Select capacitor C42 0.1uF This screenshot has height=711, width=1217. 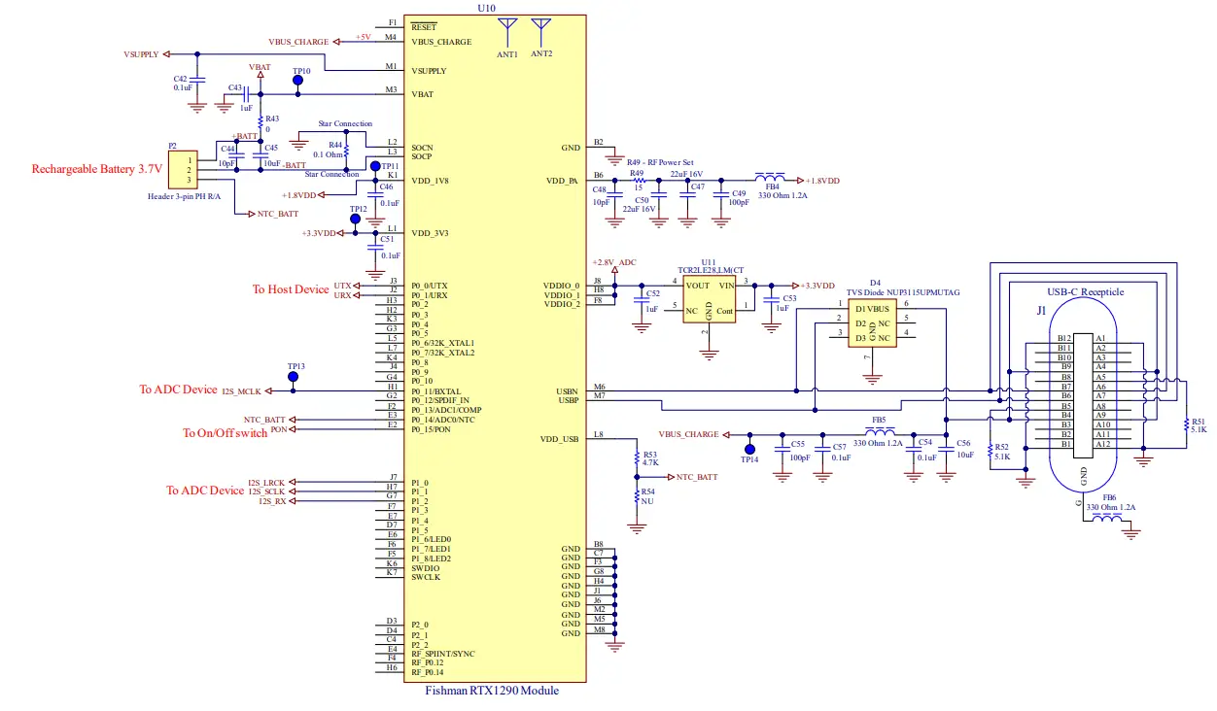click(196, 81)
